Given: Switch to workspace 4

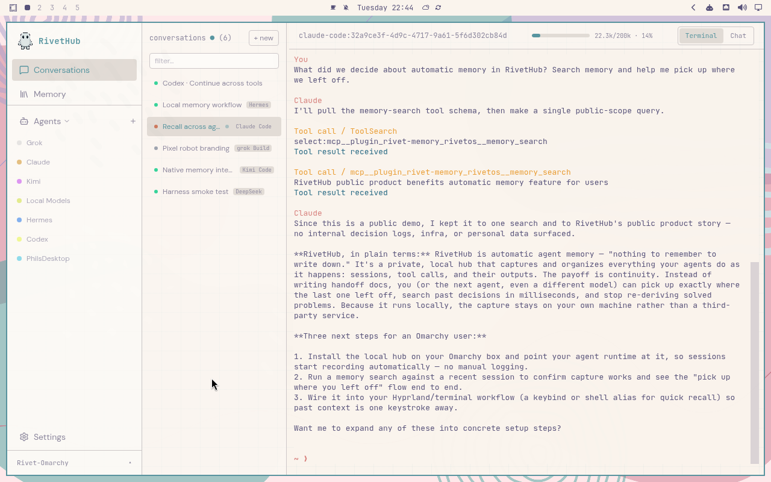Looking at the screenshot, I should (x=65, y=8).
